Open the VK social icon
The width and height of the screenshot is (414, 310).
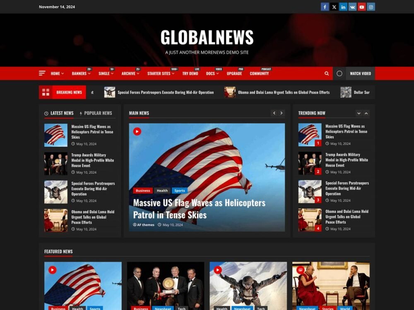[352, 7]
